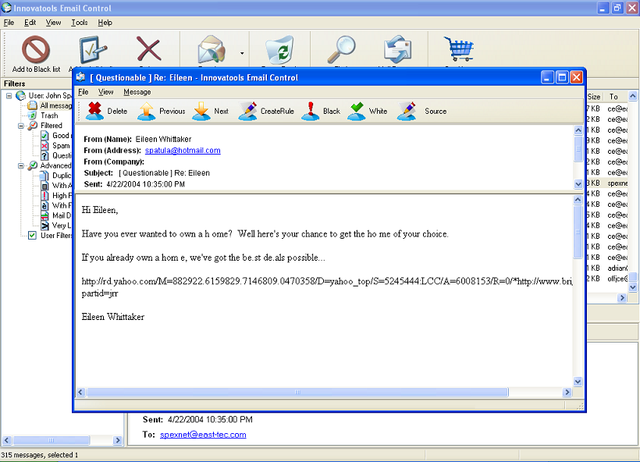
Task: Select the Advanced filters node
Action: (55, 165)
